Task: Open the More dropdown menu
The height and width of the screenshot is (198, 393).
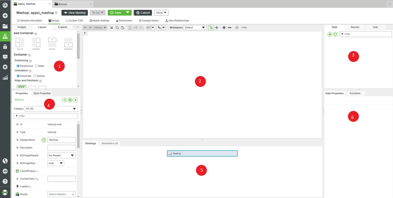Action: click(161, 13)
